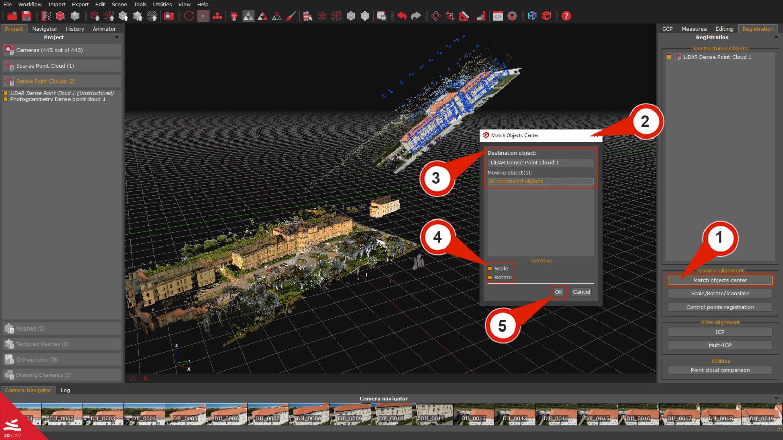Viewport: 783px width, 440px height.
Task: Toggle visibility of LiDAR Dense Point Cloud 1
Action: click(669, 57)
